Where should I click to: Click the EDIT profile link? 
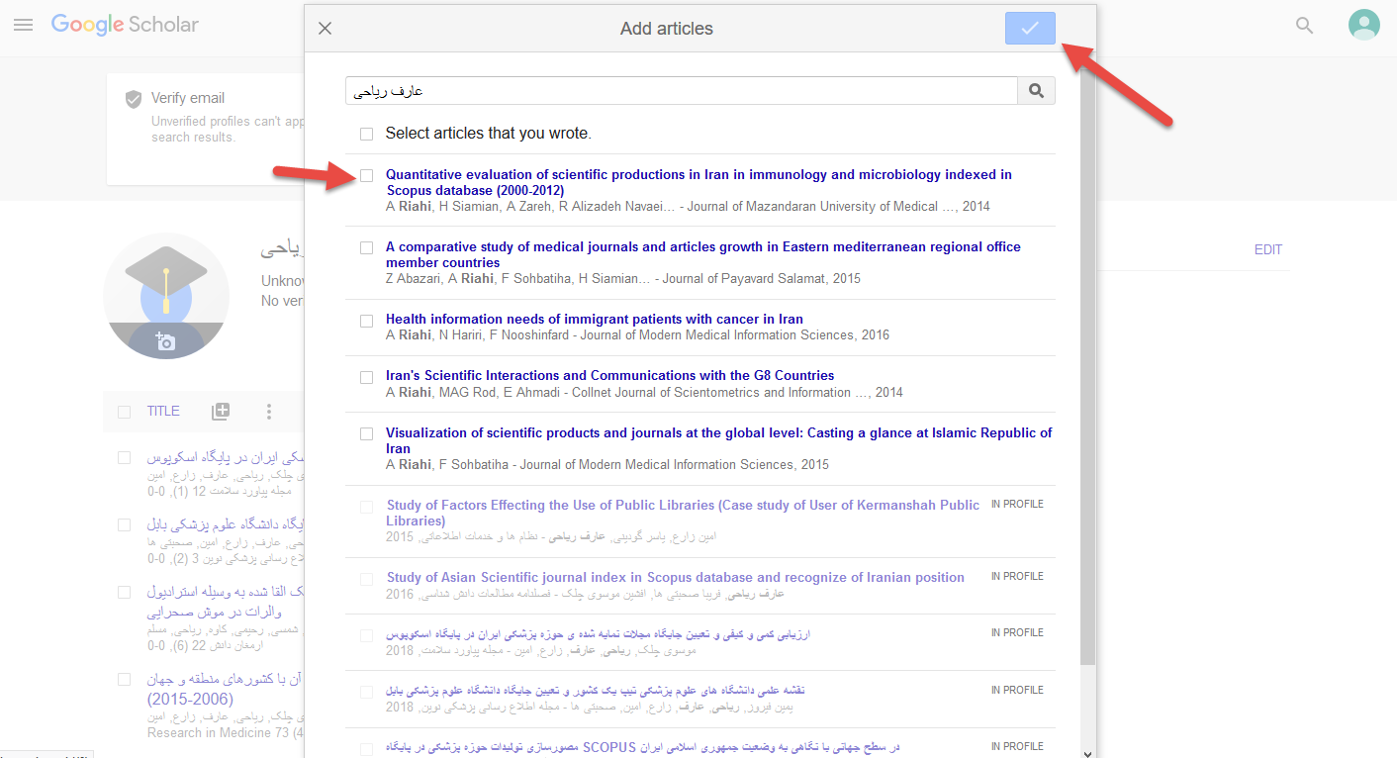[x=1267, y=249]
